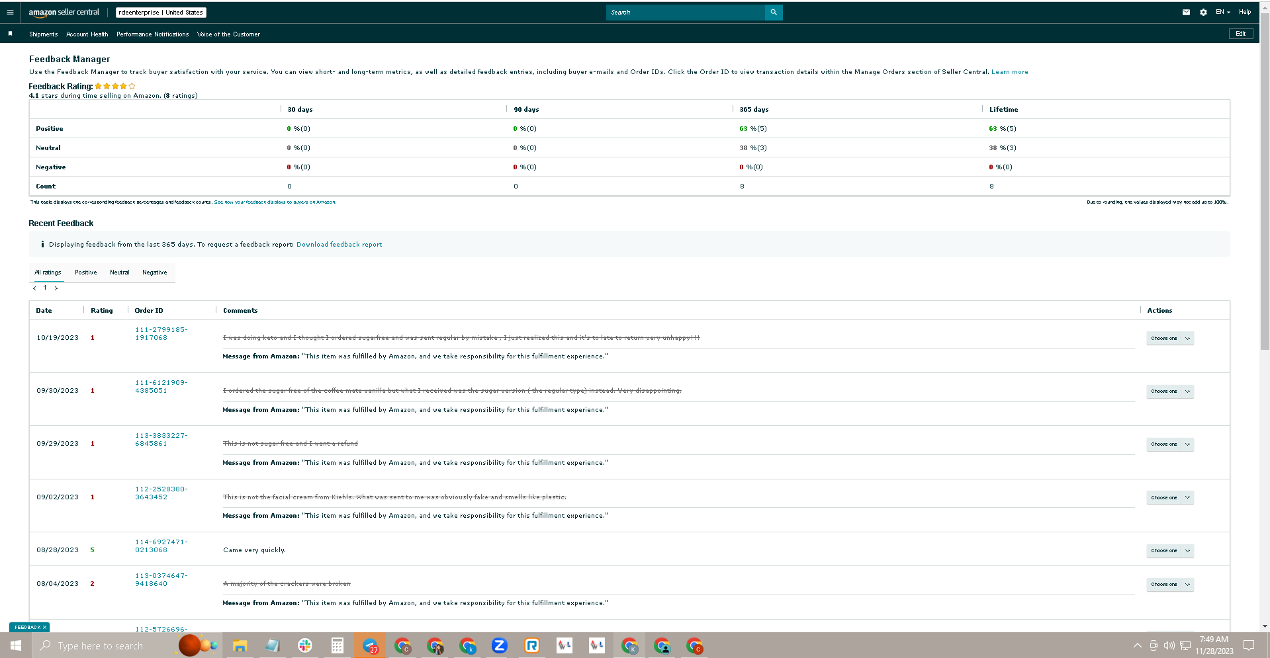Open Voice of the Customer page

pyautogui.click(x=228, y=34)
